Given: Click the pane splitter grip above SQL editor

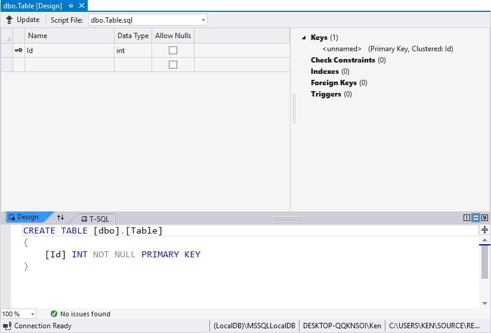Looking at the screenshot, I should (288, 217).
